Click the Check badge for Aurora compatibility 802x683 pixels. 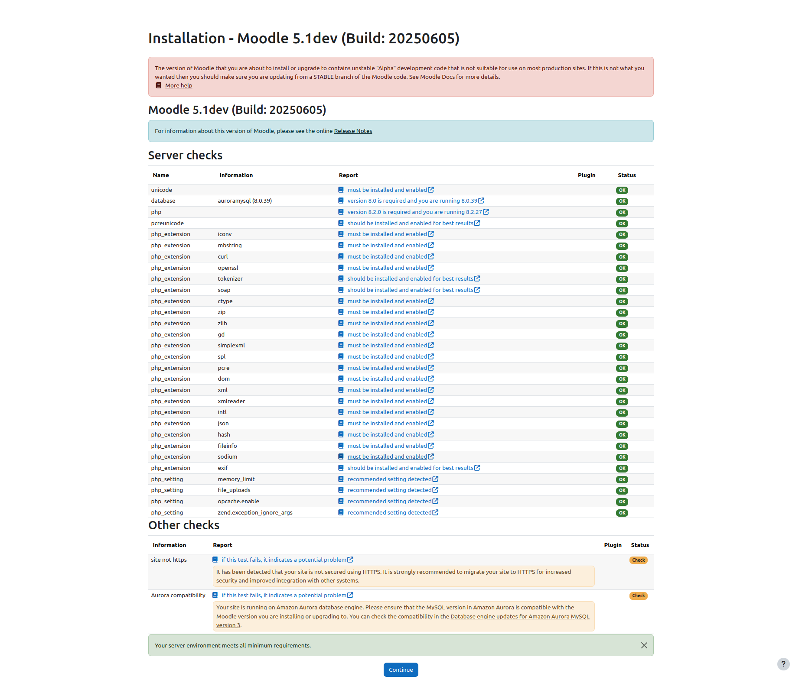tap(638, 596)
